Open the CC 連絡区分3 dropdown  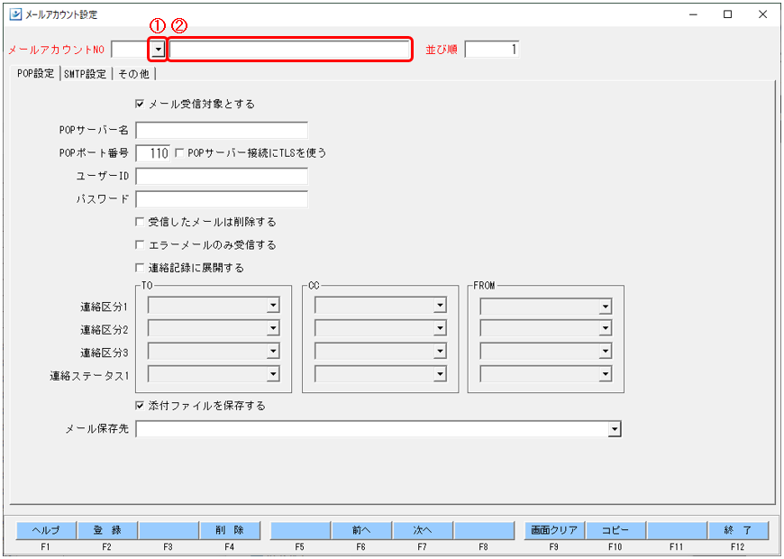tap(440, 352)
